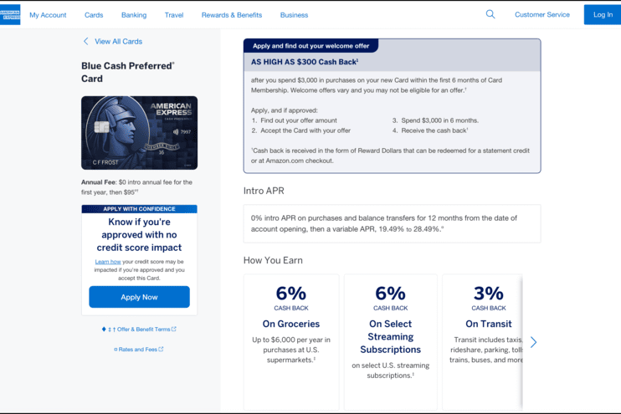621x414 pixels.
Task: Click external link icon next to Rates and Fees
Action: (x=162, y=350)
